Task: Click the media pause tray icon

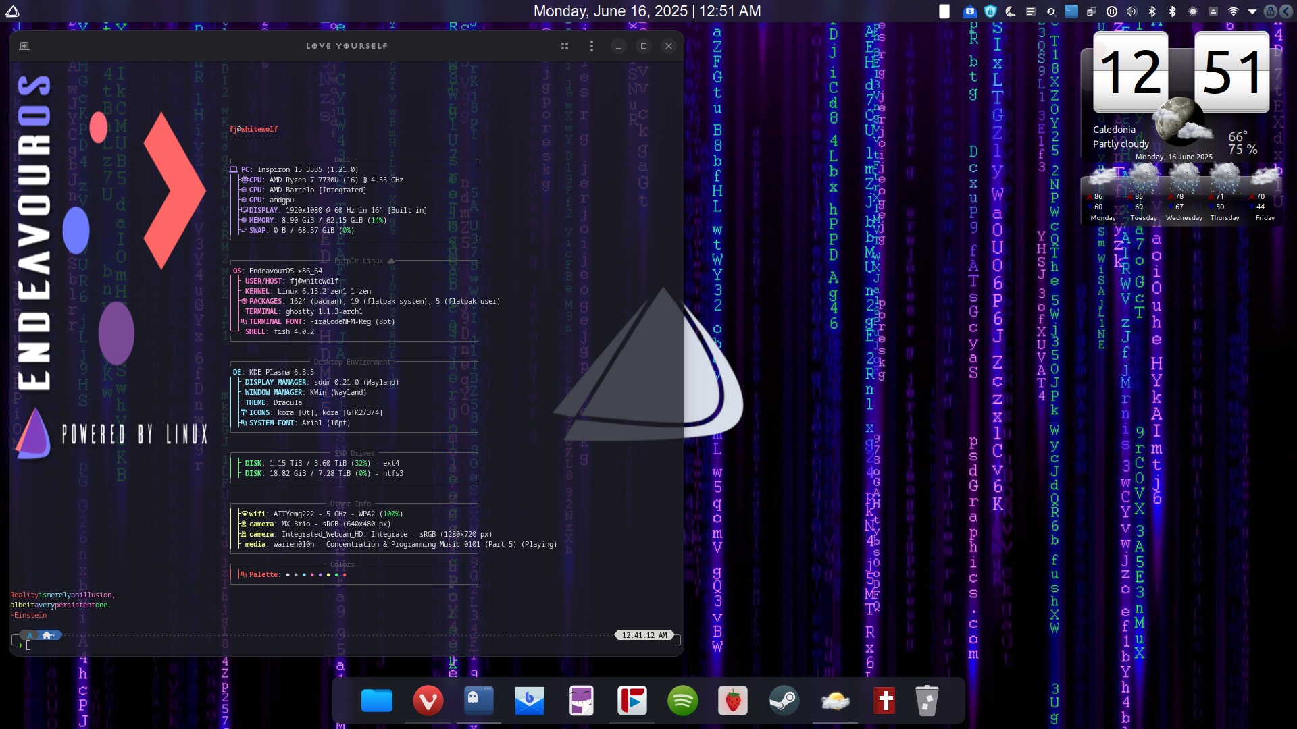Action: 1112,11
